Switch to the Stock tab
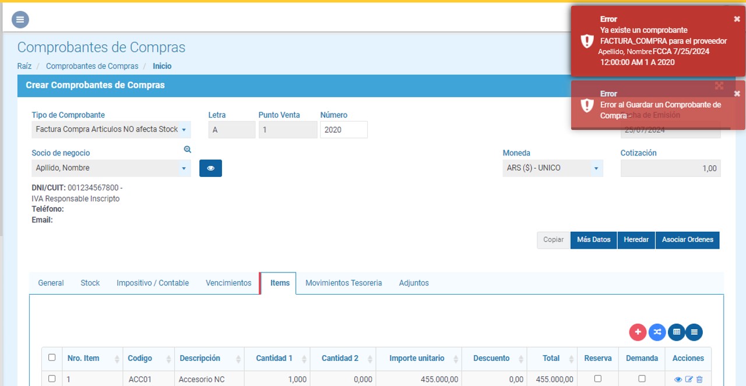The width and height of the screenshot is (746, 386). [90, 283]
